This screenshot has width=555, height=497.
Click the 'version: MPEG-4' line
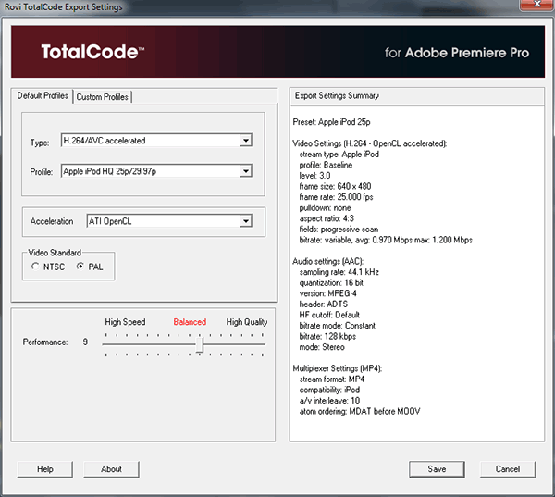pyautogui.click(x=327, y=293)
